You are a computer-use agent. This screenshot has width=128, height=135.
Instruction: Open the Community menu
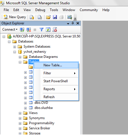(89, 10)
